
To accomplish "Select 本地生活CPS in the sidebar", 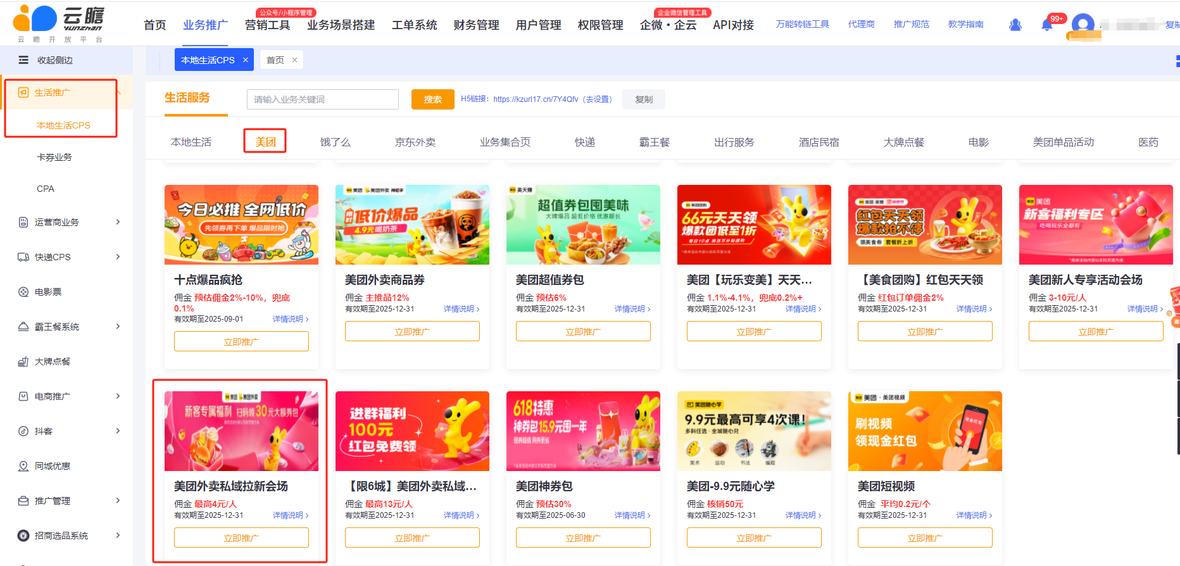I will coord(63,125).
